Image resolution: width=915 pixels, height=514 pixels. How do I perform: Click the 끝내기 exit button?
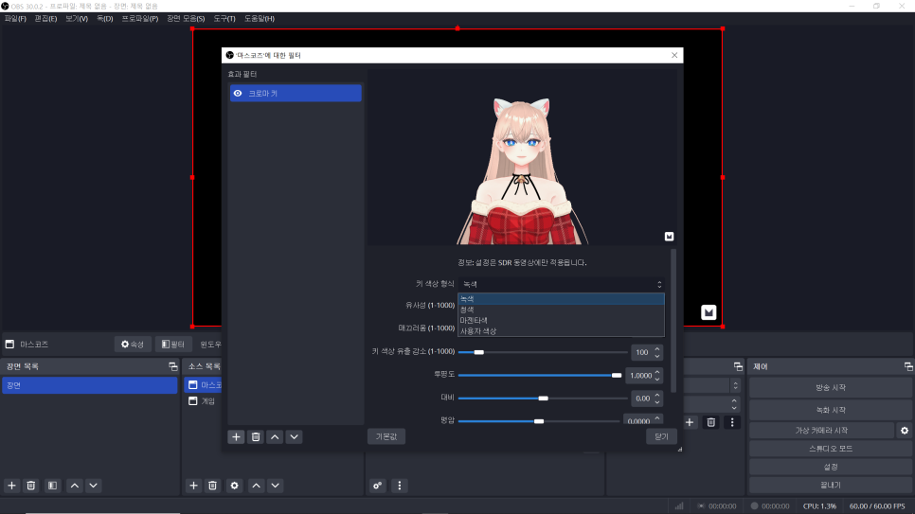click(x=831, y=485)
